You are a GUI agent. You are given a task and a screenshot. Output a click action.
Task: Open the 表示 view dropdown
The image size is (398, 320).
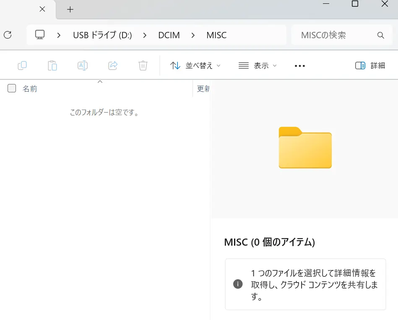point(258,66)
